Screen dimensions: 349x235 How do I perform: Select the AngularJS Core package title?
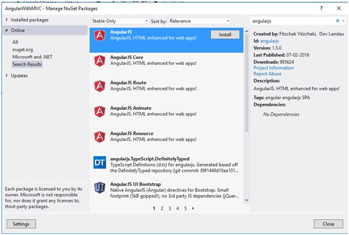coord(127,57)
